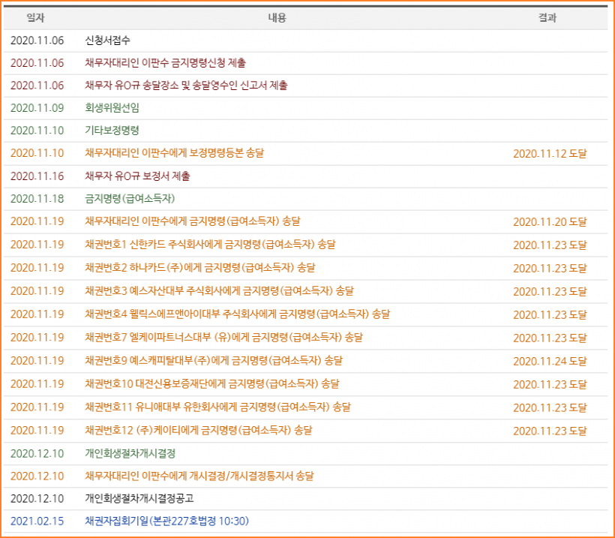Screen dimensions: 615x538
Task: Click 도달 result in 신한카드 row
Action: [x=550, y=245]
